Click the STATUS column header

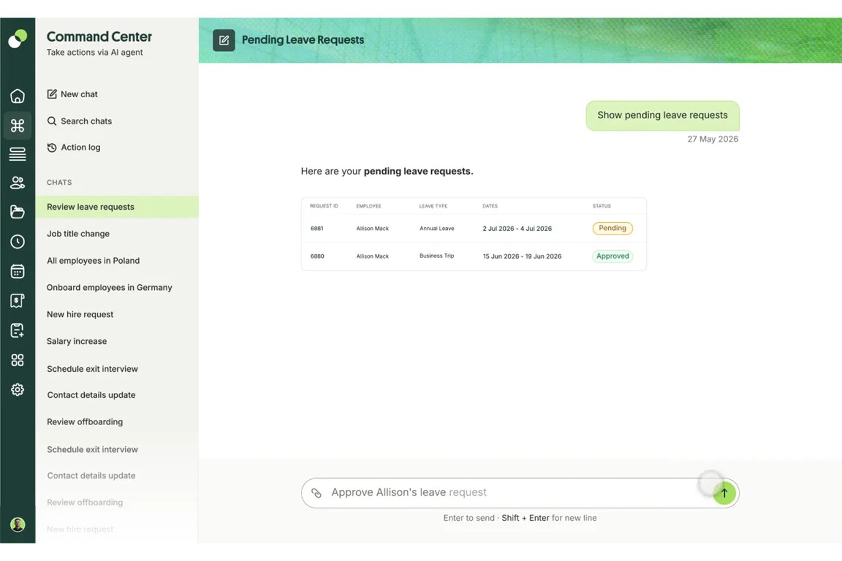tap(602, 206)
